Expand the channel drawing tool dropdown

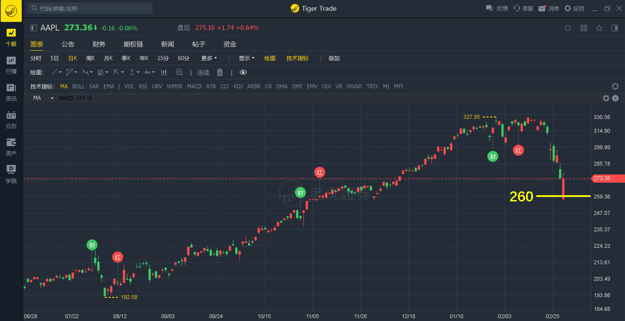click(x=75, y=72)
